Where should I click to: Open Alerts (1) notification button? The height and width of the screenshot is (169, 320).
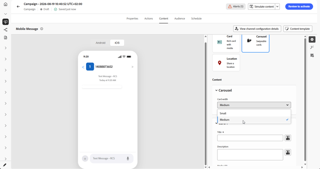pos(236,6)
